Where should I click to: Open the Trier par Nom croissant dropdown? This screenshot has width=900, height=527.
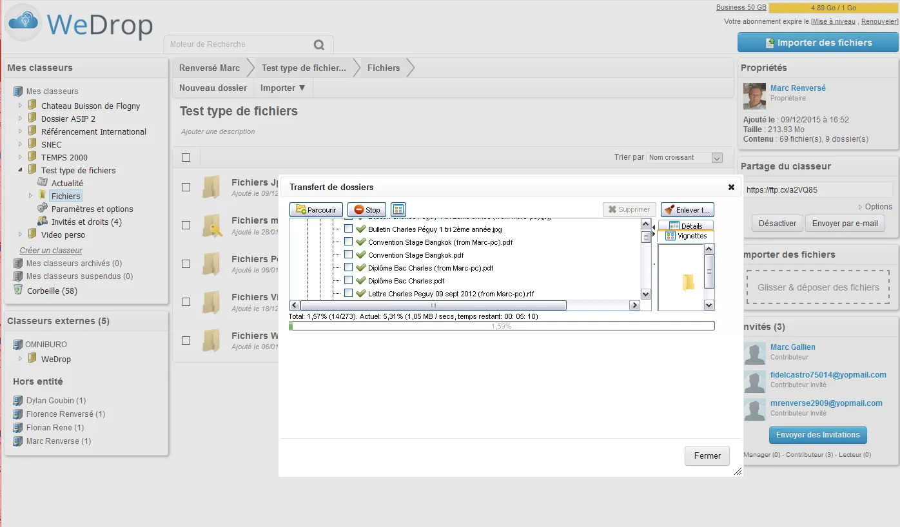(x=685, y=157)
